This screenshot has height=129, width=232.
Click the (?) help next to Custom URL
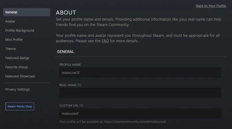(82, 105)
